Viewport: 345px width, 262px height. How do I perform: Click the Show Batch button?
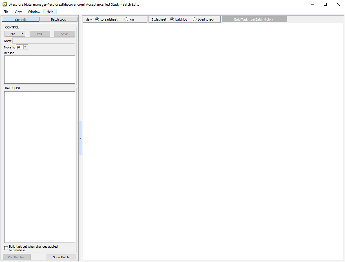click(61, 257)
